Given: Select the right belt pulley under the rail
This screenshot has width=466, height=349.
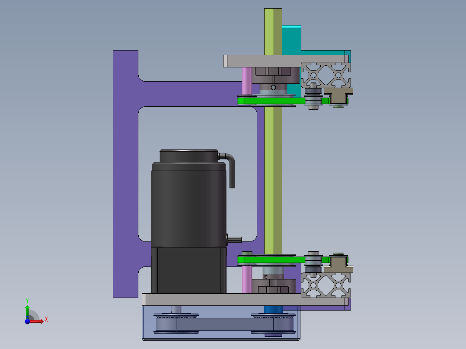Looking at the screenshot, I should (x=273, y=324).
